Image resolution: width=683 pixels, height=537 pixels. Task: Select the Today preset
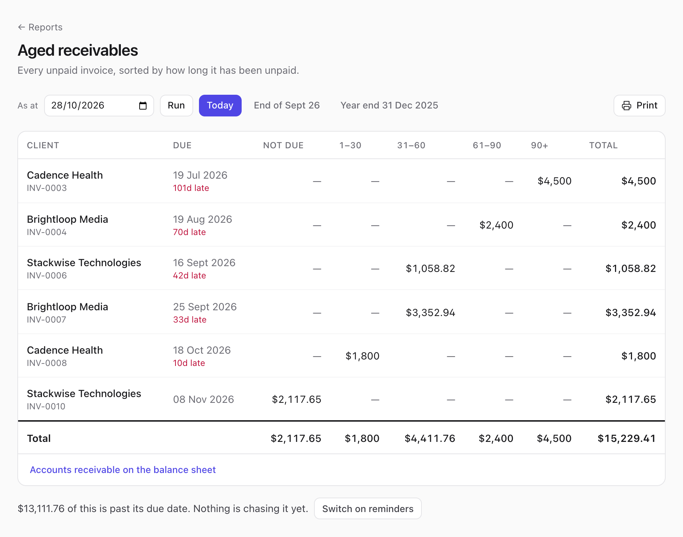point(220,106)
